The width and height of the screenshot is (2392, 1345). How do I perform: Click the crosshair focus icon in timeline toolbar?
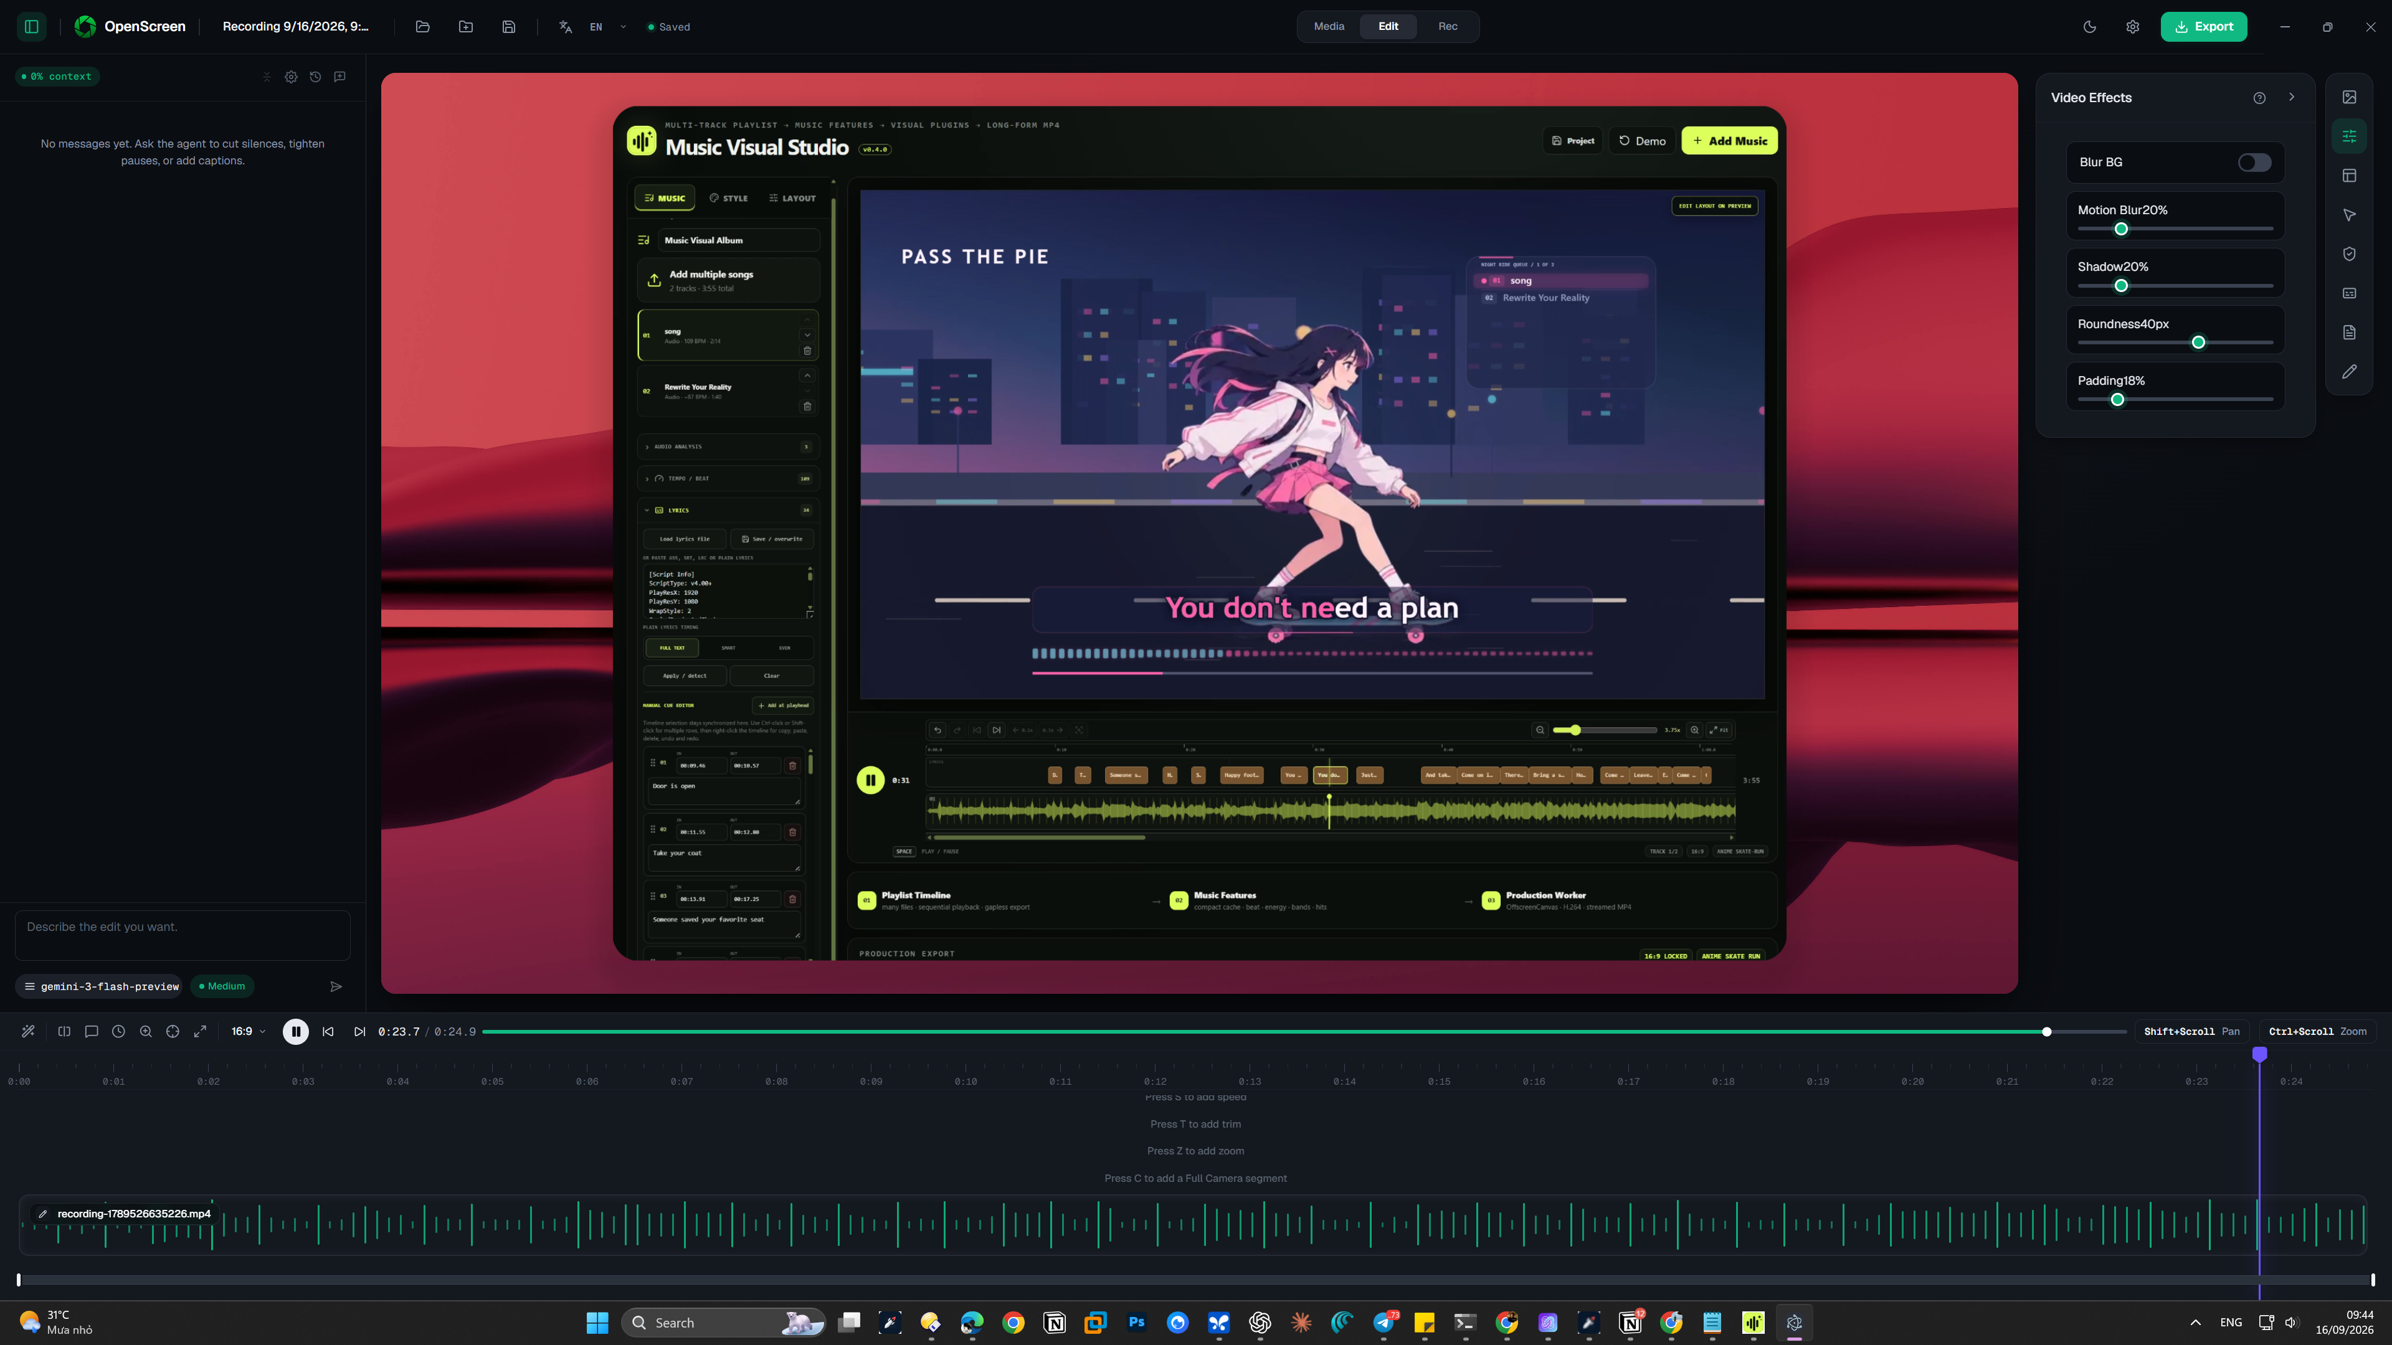click(x=173, y=1031)
